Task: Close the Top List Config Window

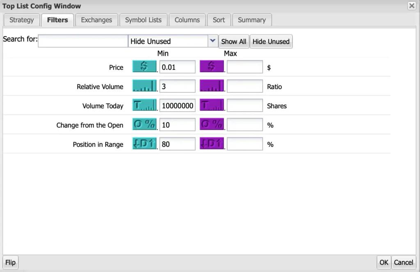Action: [411, 6]
